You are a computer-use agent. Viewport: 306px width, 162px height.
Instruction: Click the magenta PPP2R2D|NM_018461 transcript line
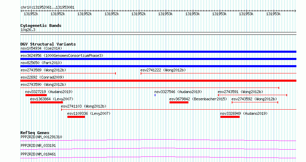tap(158, 157)
